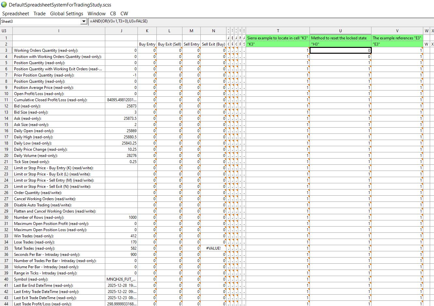This screenshot has width=434, height=306.
Task: Click the cumulative profit value 84095.49812031...
Action: [122, 100]
